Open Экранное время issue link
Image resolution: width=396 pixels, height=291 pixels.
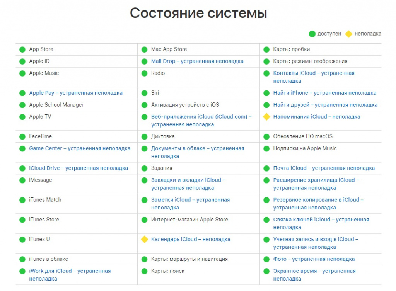tap(314, 275)
